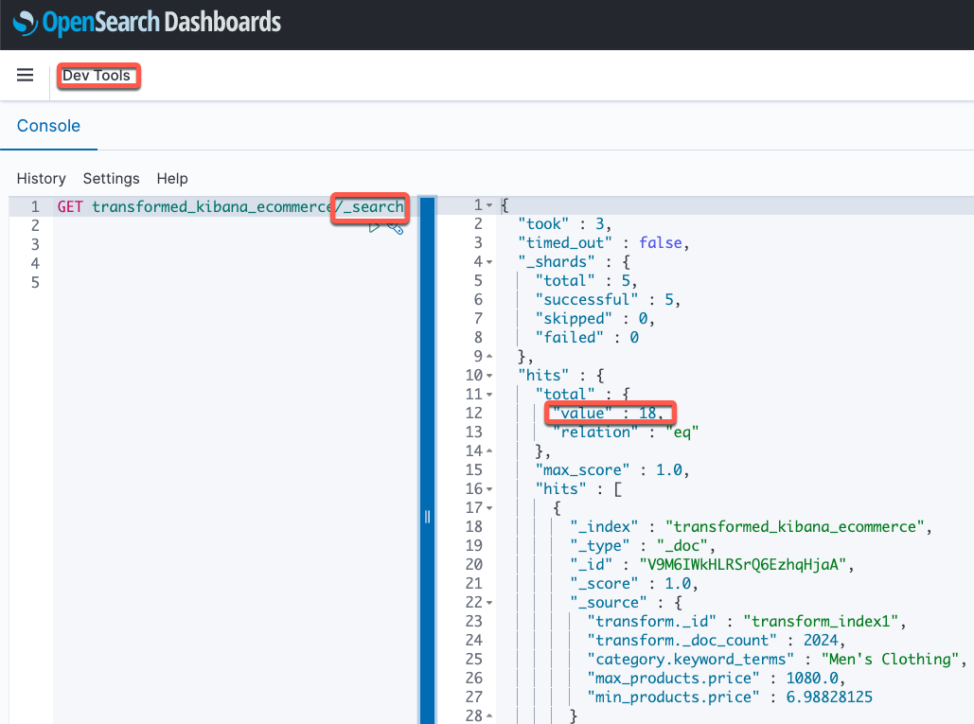Click the "_id" value V9M6IWkHLRSrQ6EzhqHjaA
974x724 pixels.
click(743, 565)
